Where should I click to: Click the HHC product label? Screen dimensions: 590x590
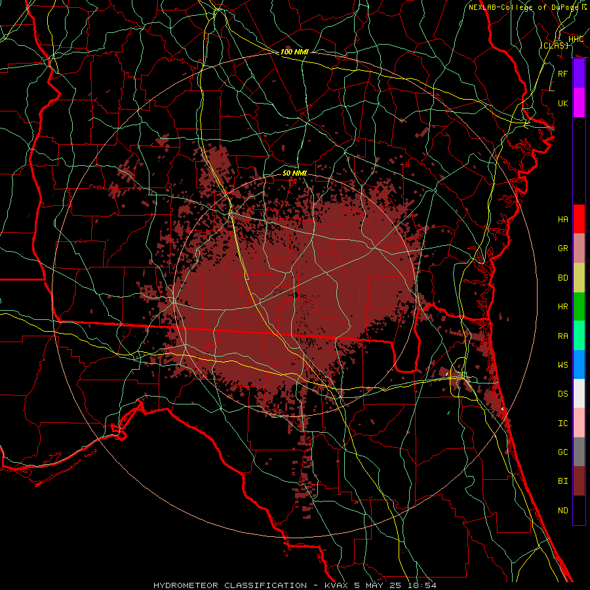pyautogui.click(x=576, y=39)
